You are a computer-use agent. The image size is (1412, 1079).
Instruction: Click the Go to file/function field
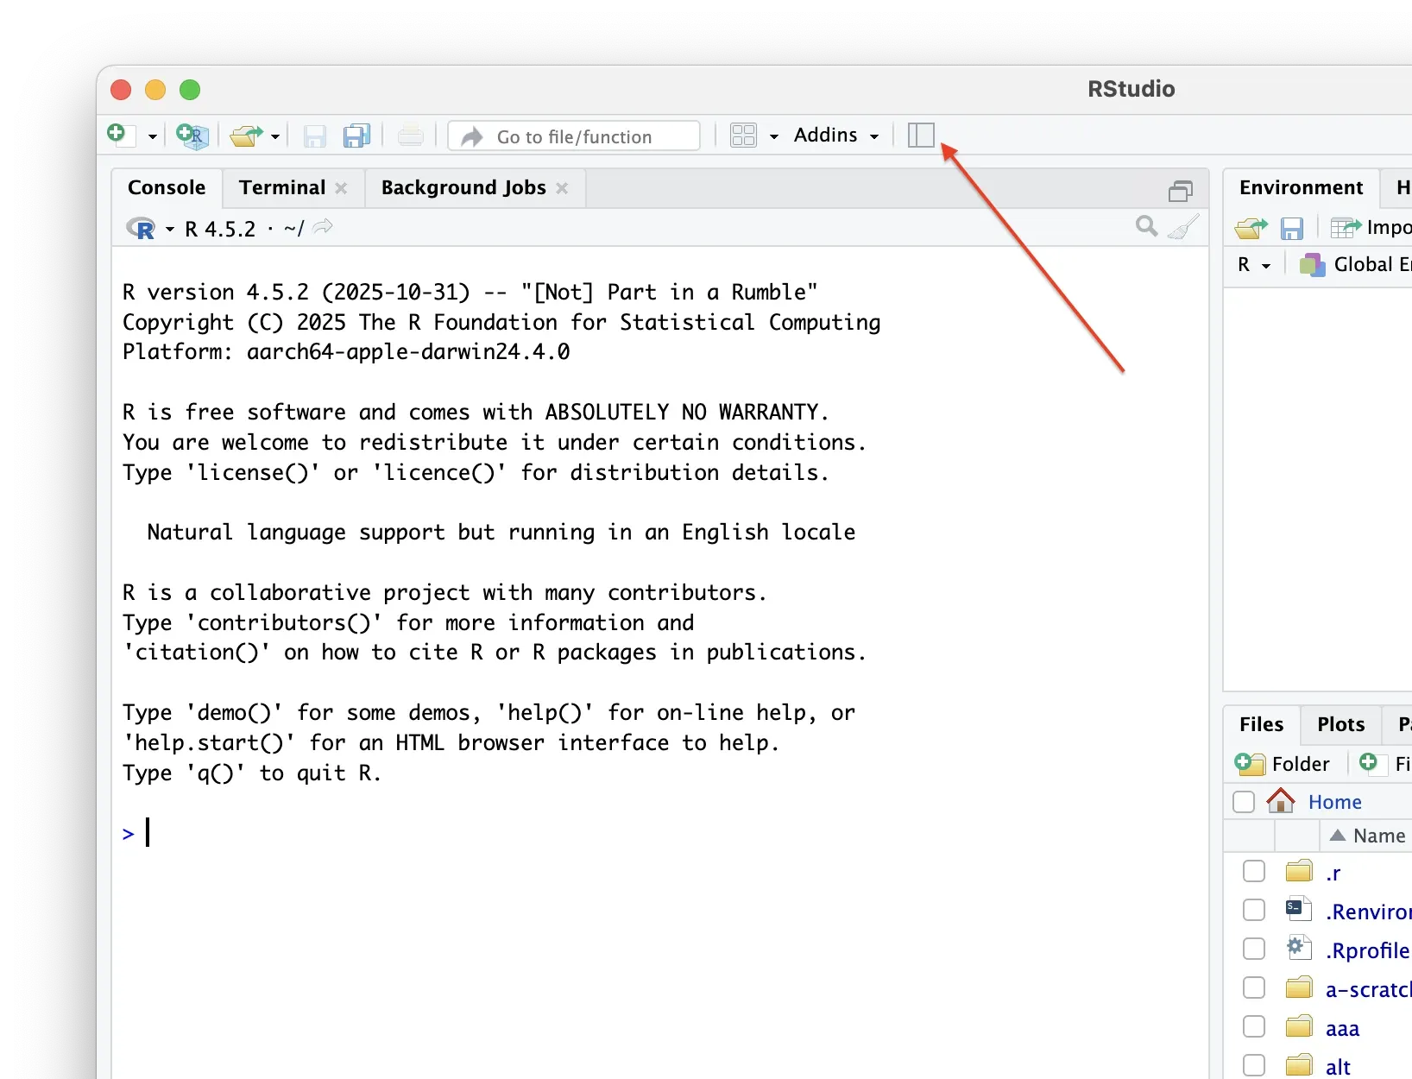[x=574, y=136]
